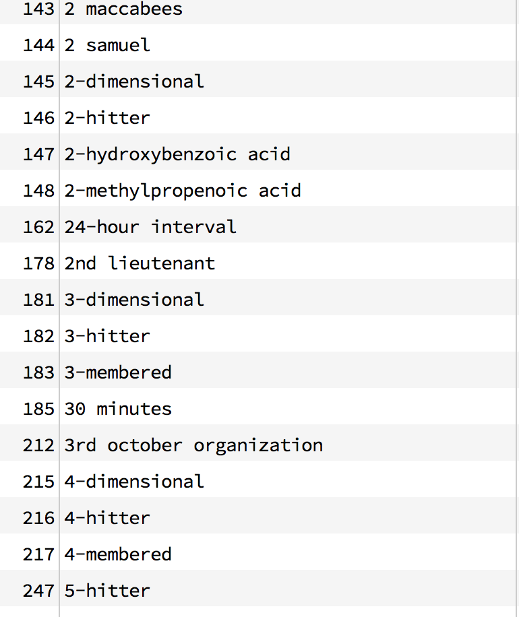Select the '4-dimensional' entry
519x617 pixels.
pyautogui.click(x=258, y=479)
